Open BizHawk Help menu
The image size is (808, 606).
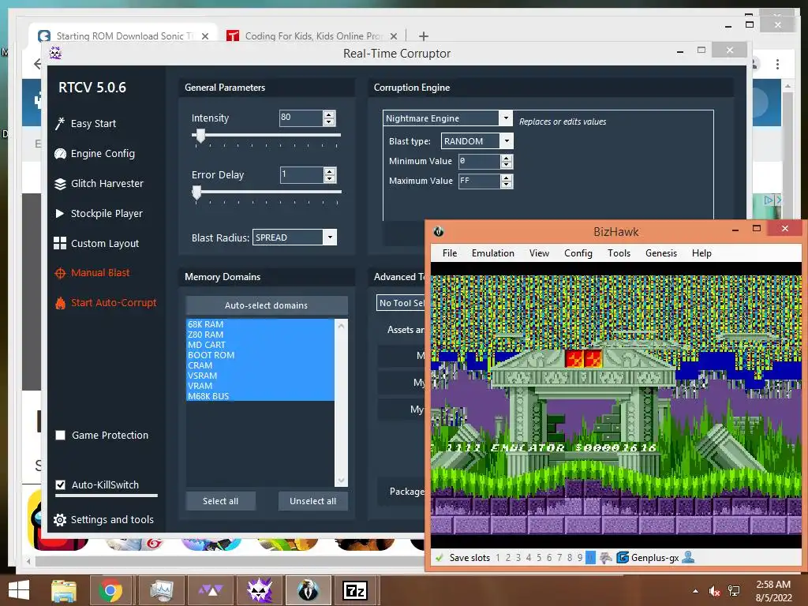pyautogui.click(x=701, y=253)
